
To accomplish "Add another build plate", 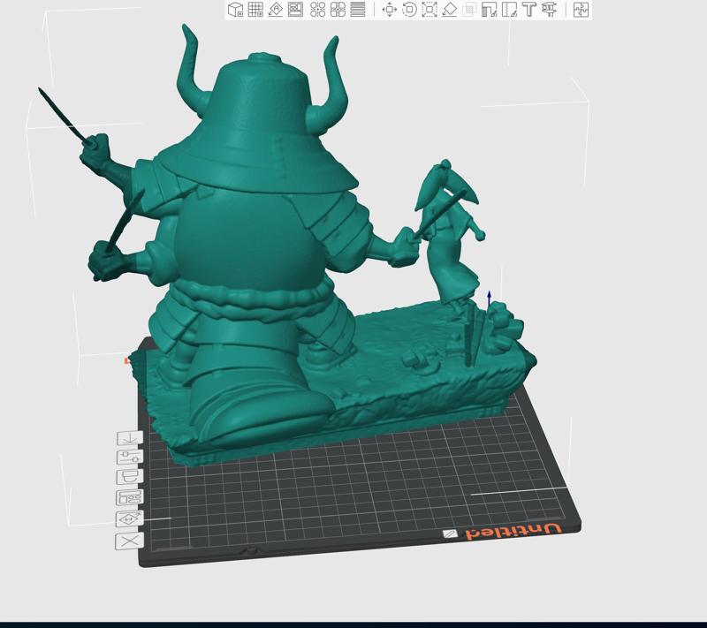I will (254, 11).
